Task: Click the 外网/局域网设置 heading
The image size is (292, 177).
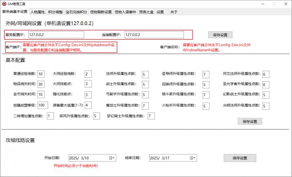Action: 50,23
